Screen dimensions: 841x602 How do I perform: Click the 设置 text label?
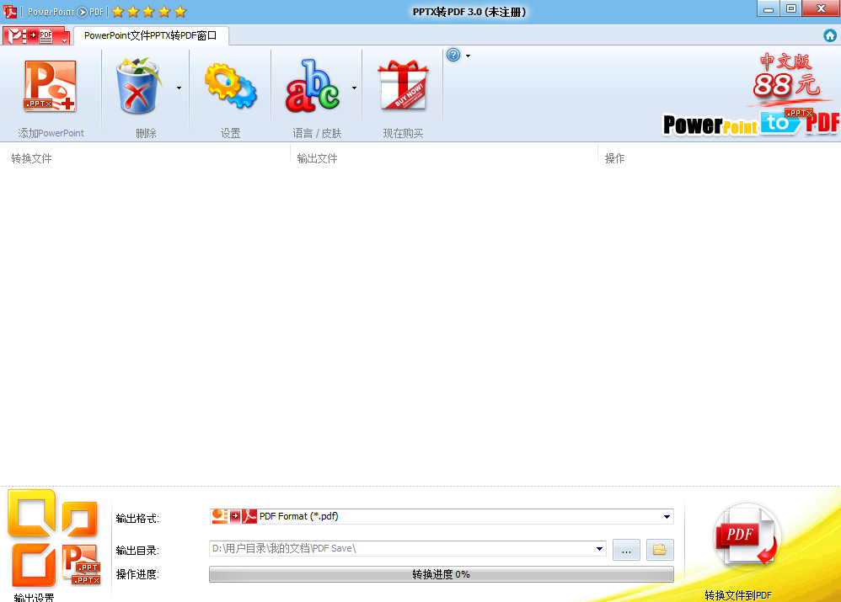point(231,133)
